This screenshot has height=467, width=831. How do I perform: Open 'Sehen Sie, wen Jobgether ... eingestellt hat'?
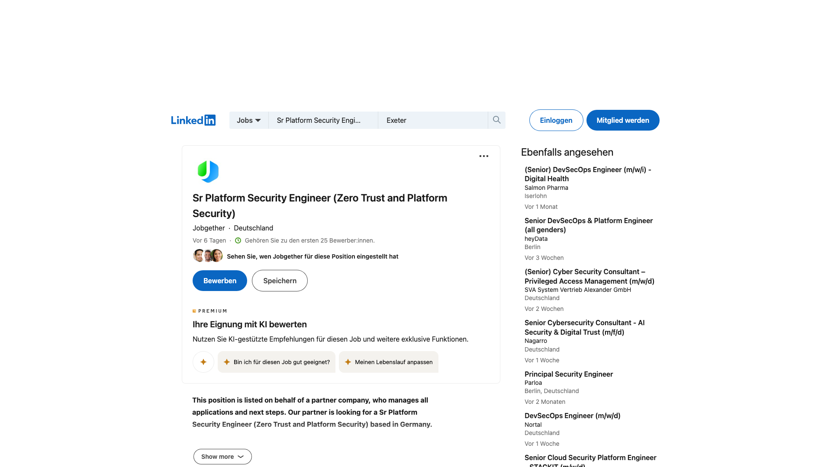tap(312, 256)
